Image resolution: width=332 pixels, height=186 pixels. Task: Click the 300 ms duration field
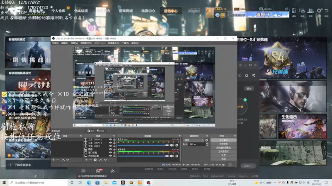197,144
